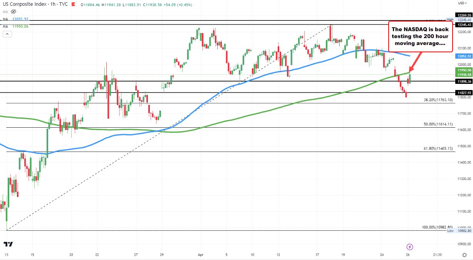Click the purple lightning event icon
473x260 pixels.
tap(410, 247)
